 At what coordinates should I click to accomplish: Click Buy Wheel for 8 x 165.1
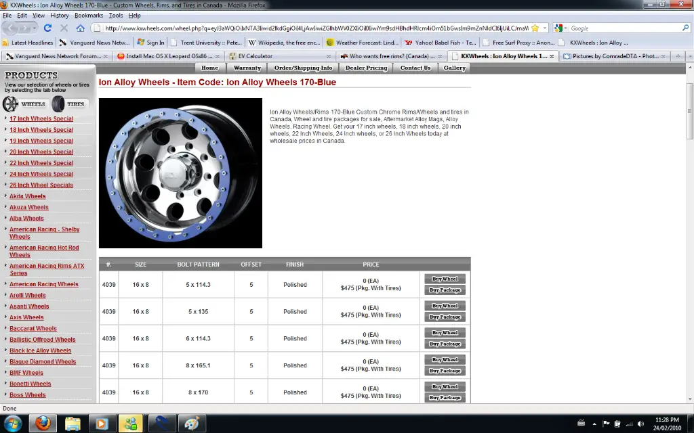coord(445,360)
